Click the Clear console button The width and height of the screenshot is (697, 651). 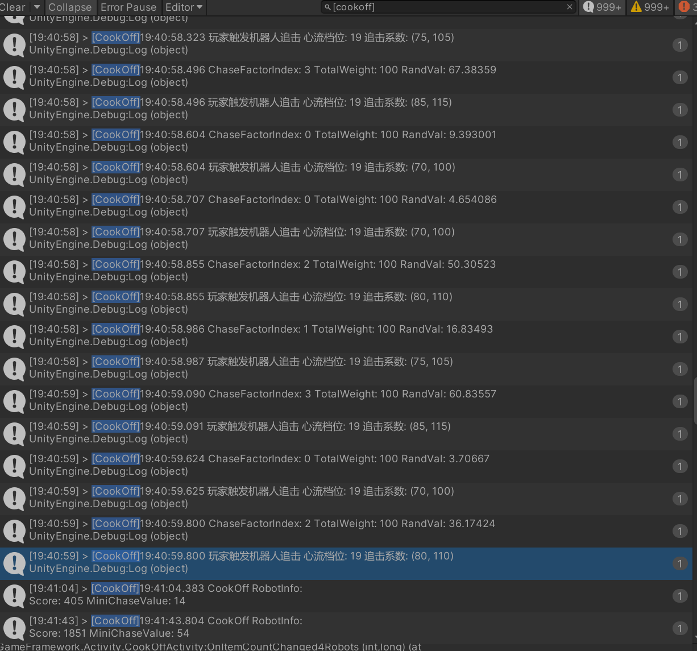coord(13,7)
